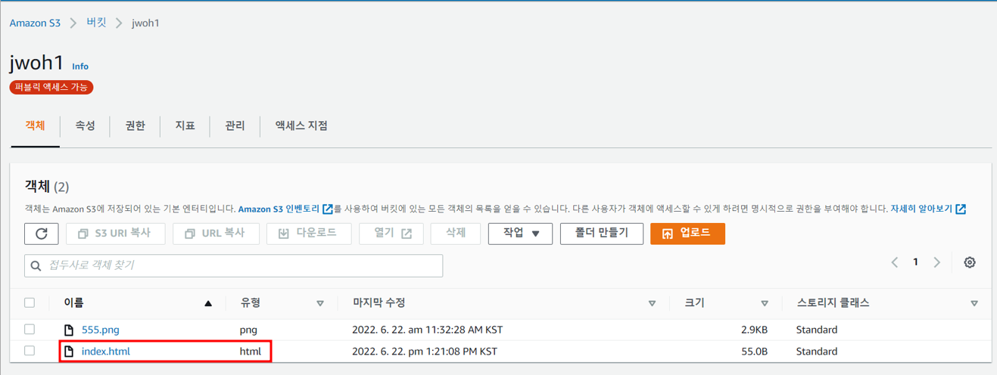
Task: Open the index.html object link
Action: coord(106,352)
